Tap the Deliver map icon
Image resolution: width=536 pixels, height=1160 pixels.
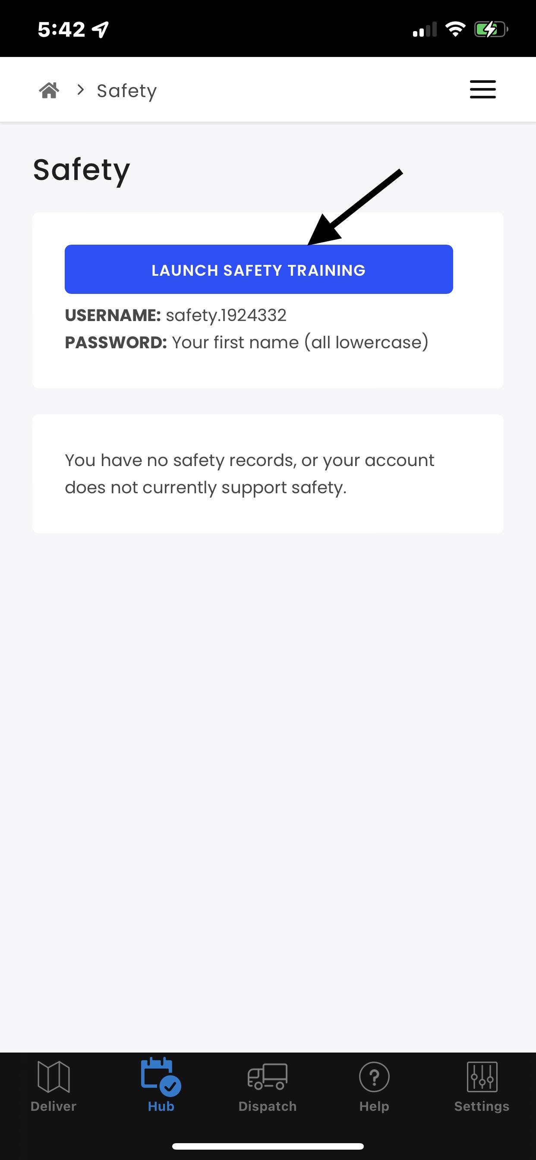(54, 1076)
